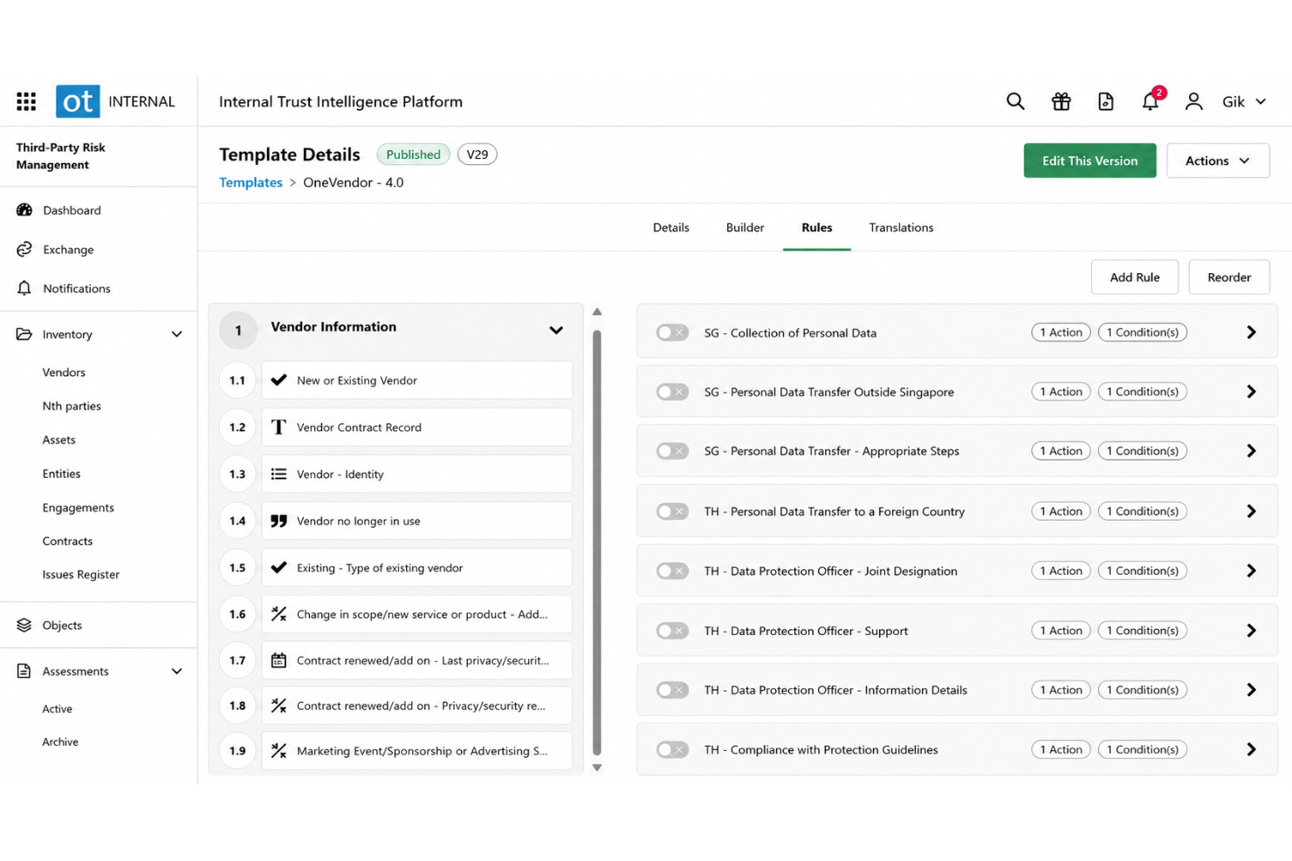Screen dimensions: 1292x861
Task: Expand SG - Personal Data Transfer Outside Singapore arrow
Action: tap(1251, 392)
